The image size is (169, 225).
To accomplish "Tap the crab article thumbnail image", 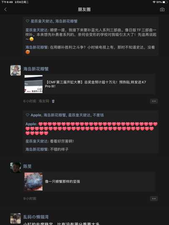I will click(x=33, y=182).
